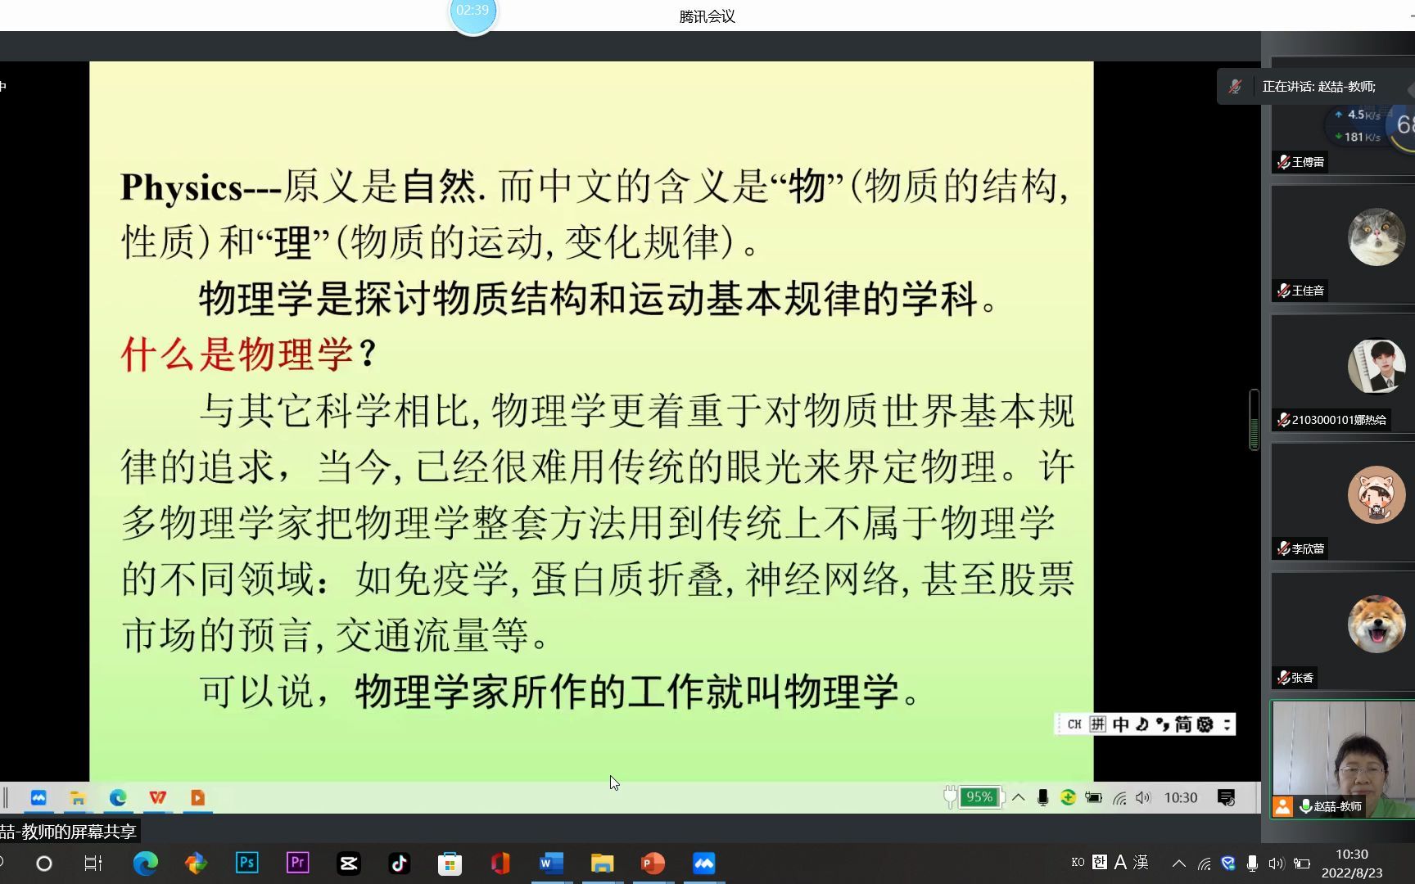Click the battery icon in system tray
The image size is (1415, 884).
tap(1302, 863)
